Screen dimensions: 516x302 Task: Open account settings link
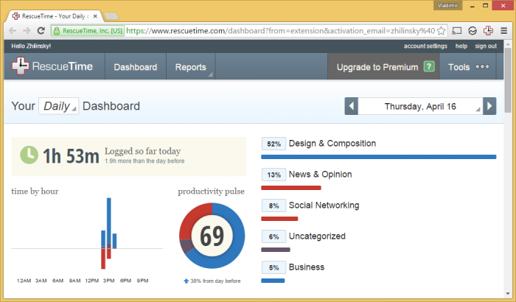click(x=425, y=46)
